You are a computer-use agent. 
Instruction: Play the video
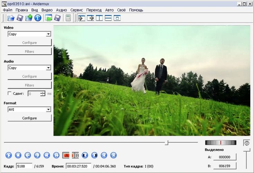[9, 155]
